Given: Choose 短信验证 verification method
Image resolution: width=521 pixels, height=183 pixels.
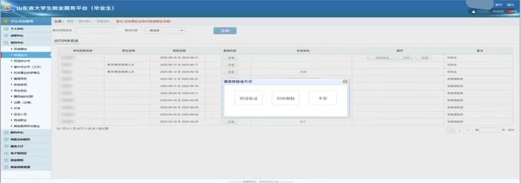Looking at the screenshot, I should 248,98.
